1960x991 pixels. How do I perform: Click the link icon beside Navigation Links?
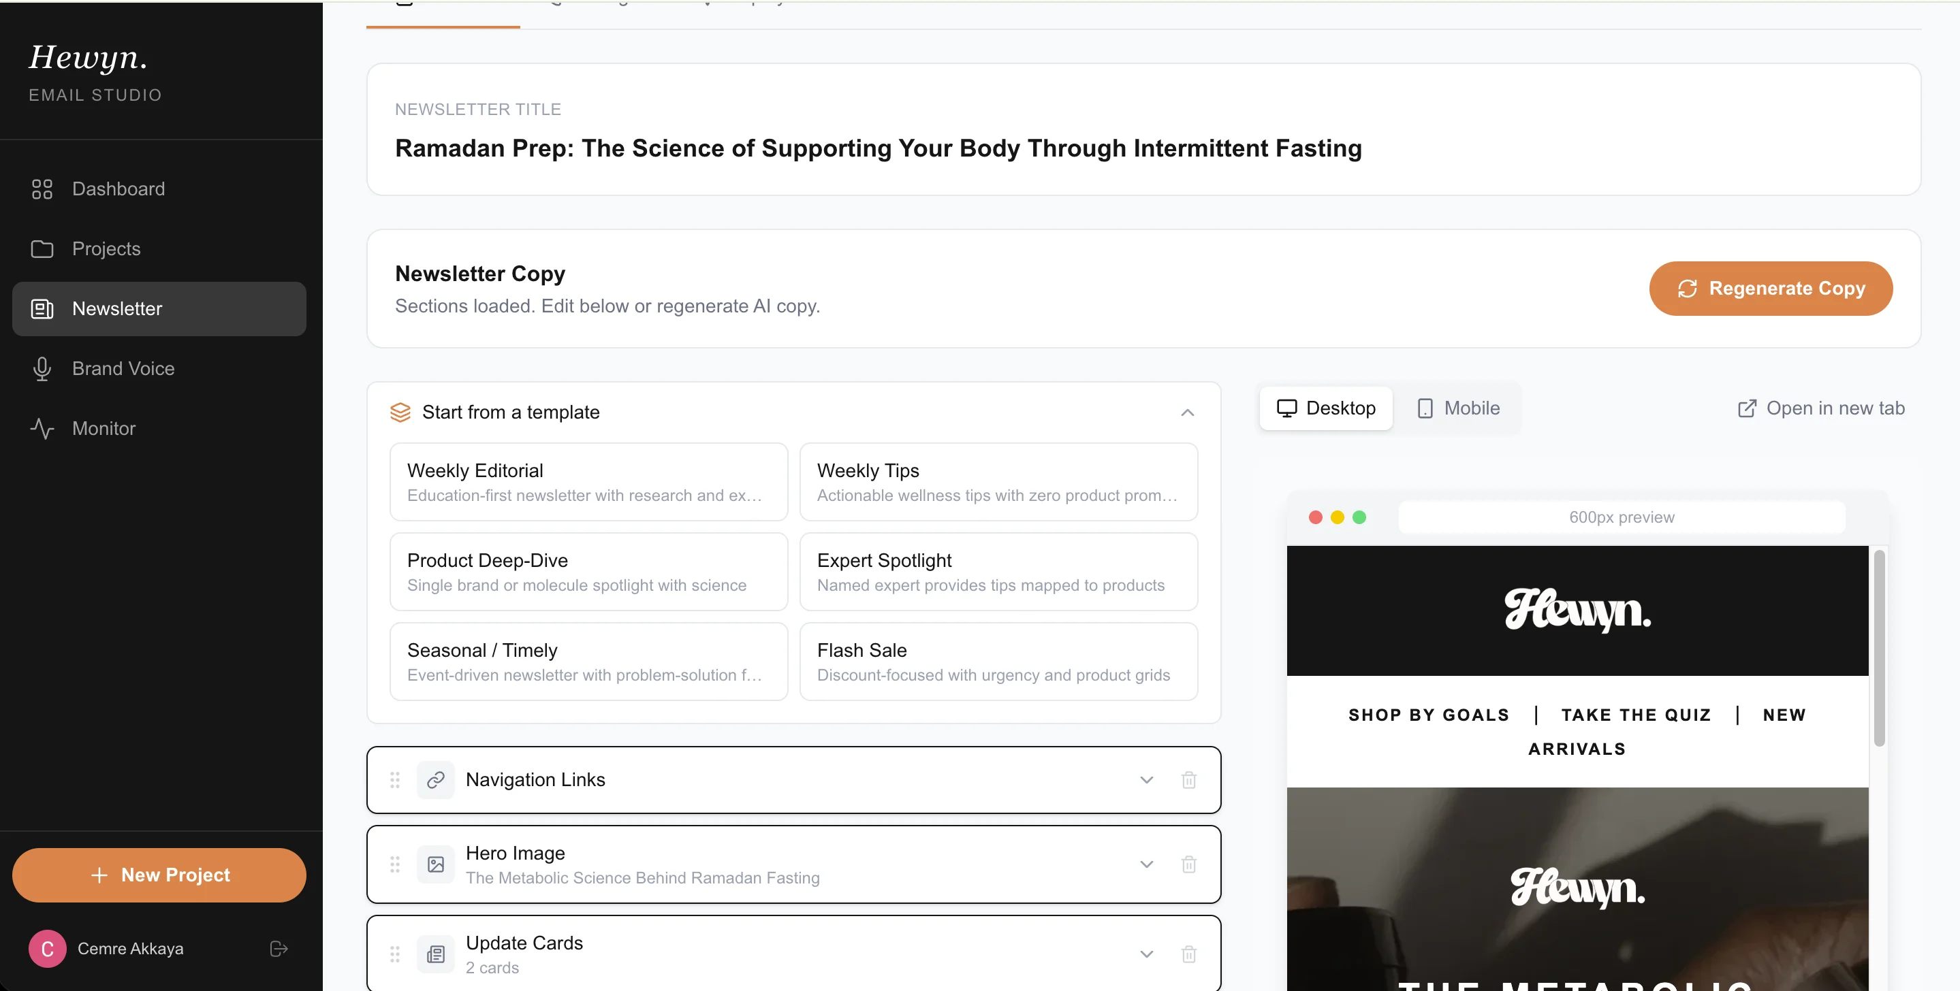[436, 779]
